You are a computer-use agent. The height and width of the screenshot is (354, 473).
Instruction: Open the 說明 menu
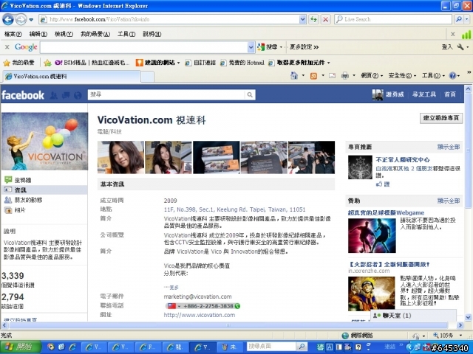[x=152, y=34]
